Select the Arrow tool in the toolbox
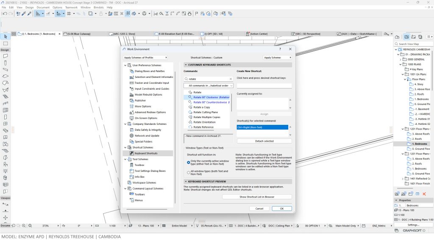434x240 pixels. tap(5, 36)
